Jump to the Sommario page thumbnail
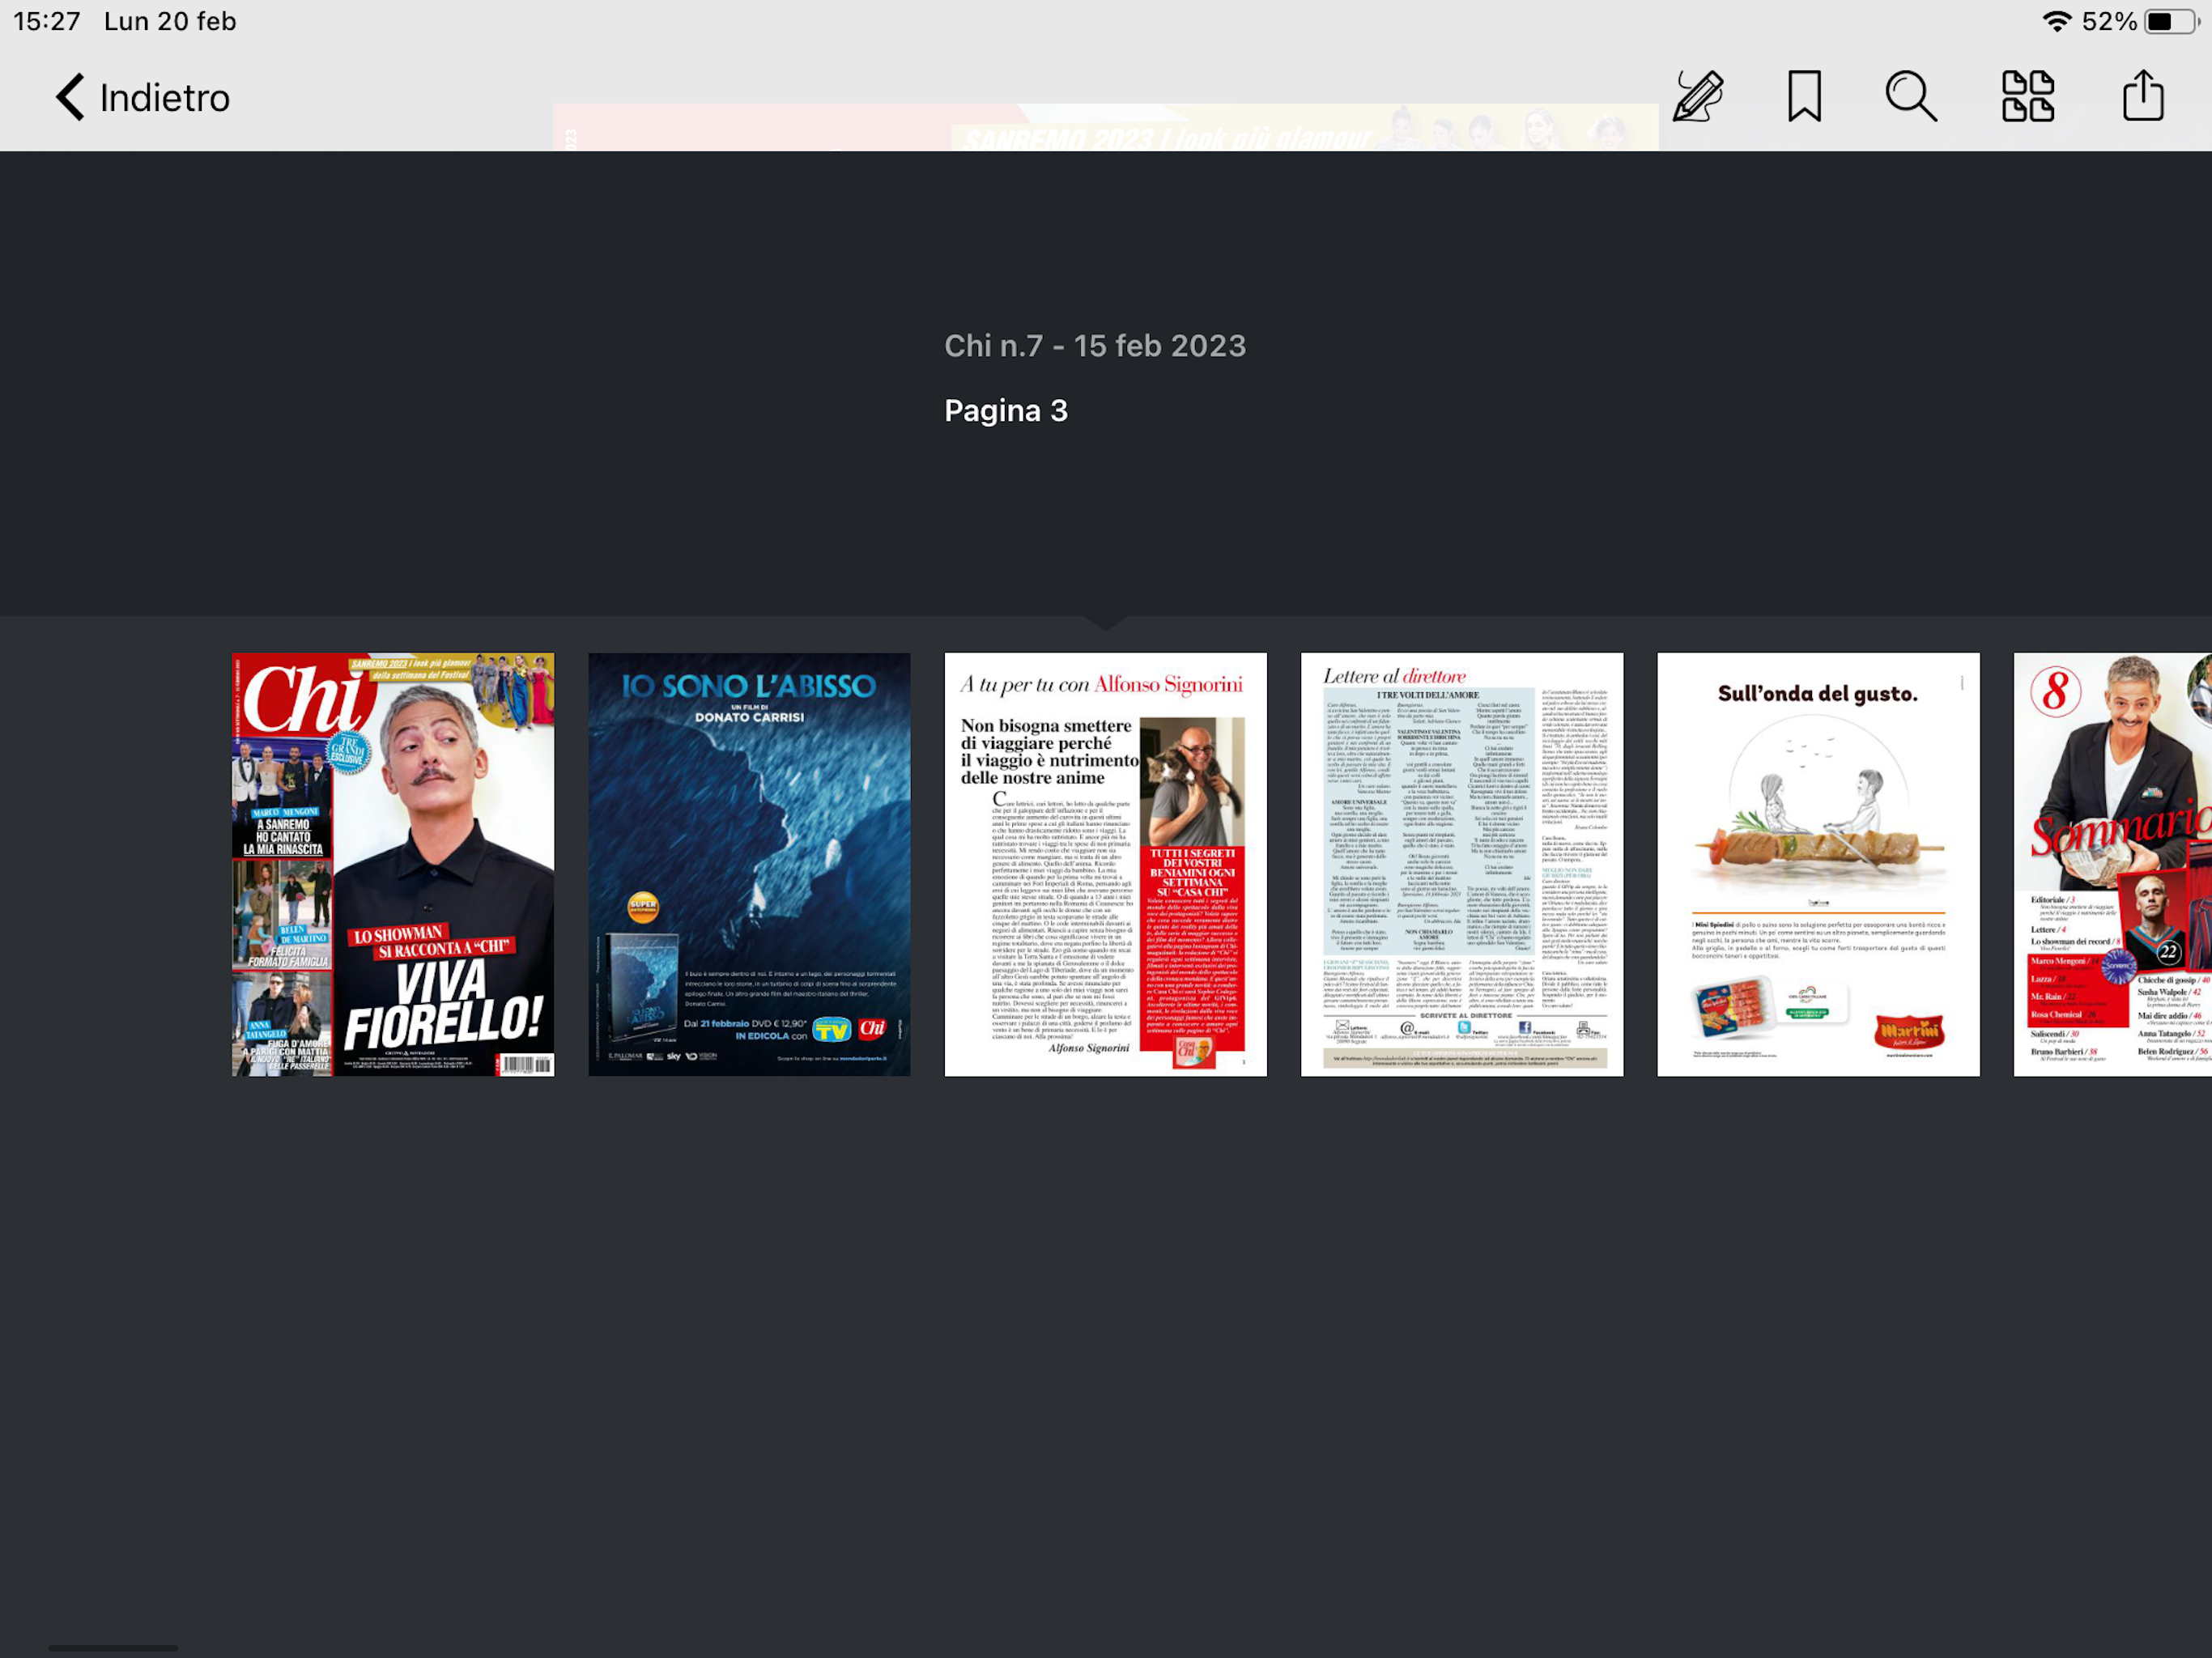Image resolution: width=2212 pixels, height=1658 pixels. (x=2112, y=864)
